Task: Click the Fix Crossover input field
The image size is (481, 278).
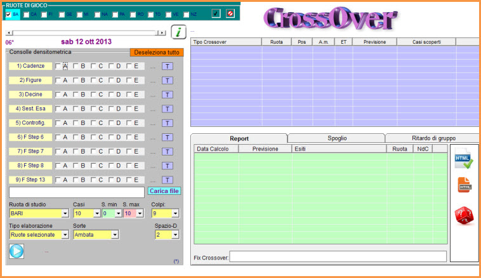Action: tap(338, 256)
